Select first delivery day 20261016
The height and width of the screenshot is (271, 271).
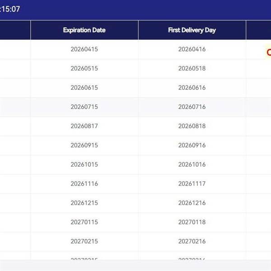pos(192,164)
